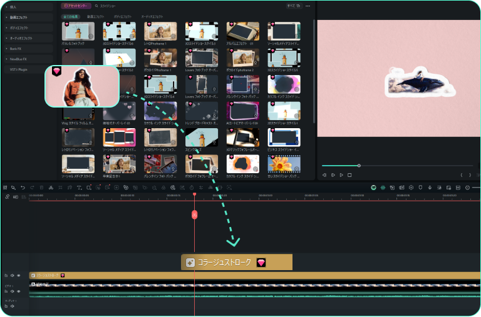Toggle eye visibility on video track
This screenshot has width=481, height=317.
(18, 291)
